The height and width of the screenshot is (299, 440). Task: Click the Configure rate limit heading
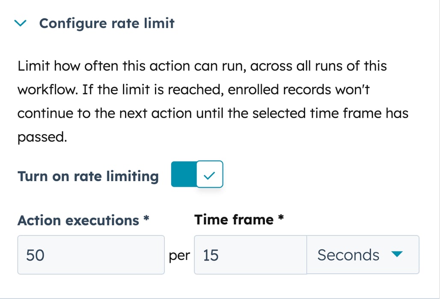click(x=107, y=23)
